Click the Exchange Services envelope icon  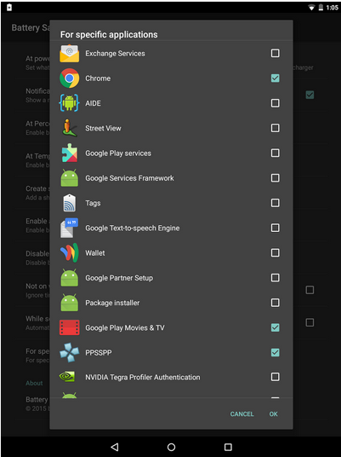(x=69, y=54)
